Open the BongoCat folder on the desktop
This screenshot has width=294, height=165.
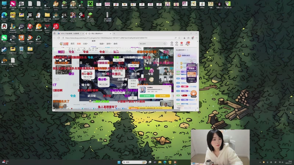pyautogui.click(x=21, y=16)
